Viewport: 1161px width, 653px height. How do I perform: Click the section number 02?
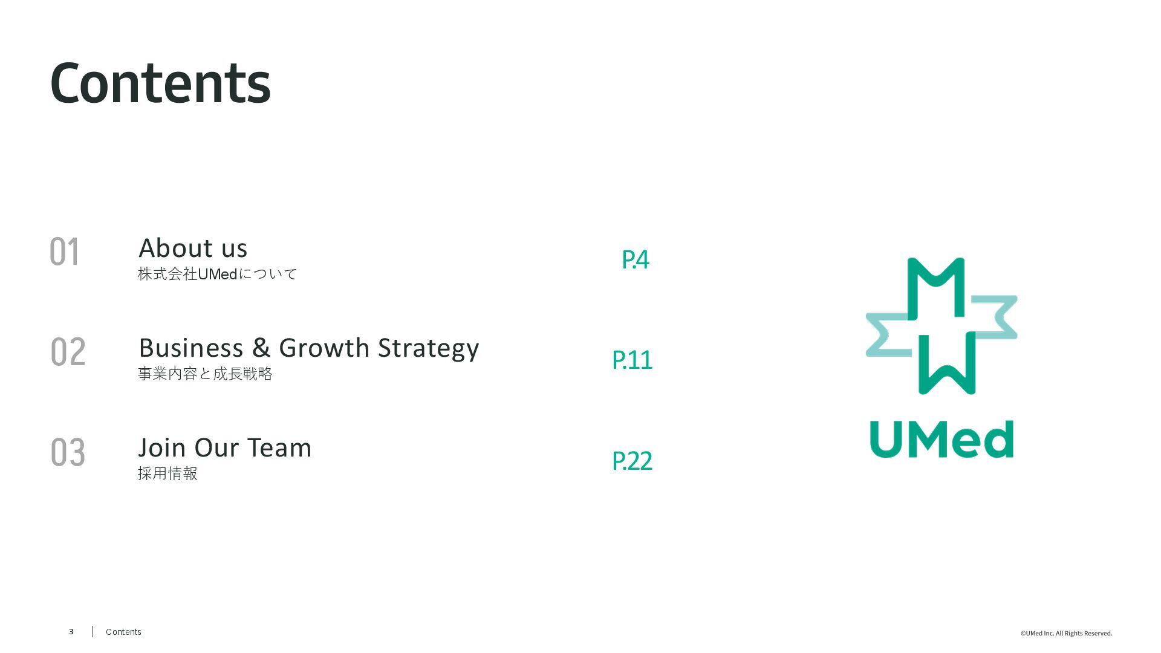click(68, 352)
